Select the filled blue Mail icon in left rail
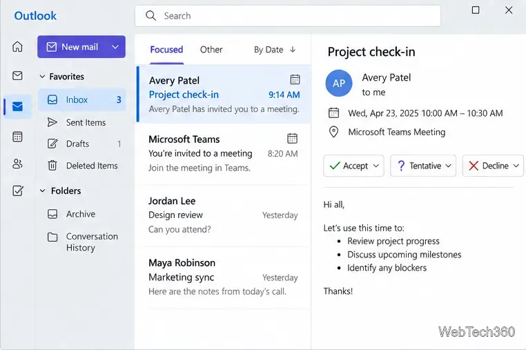This screenshot has width=526, height=350. [x=17, y=106]
